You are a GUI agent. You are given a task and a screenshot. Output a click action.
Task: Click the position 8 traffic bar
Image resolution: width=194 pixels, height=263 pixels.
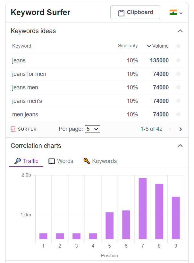click(x=159, y=212)
